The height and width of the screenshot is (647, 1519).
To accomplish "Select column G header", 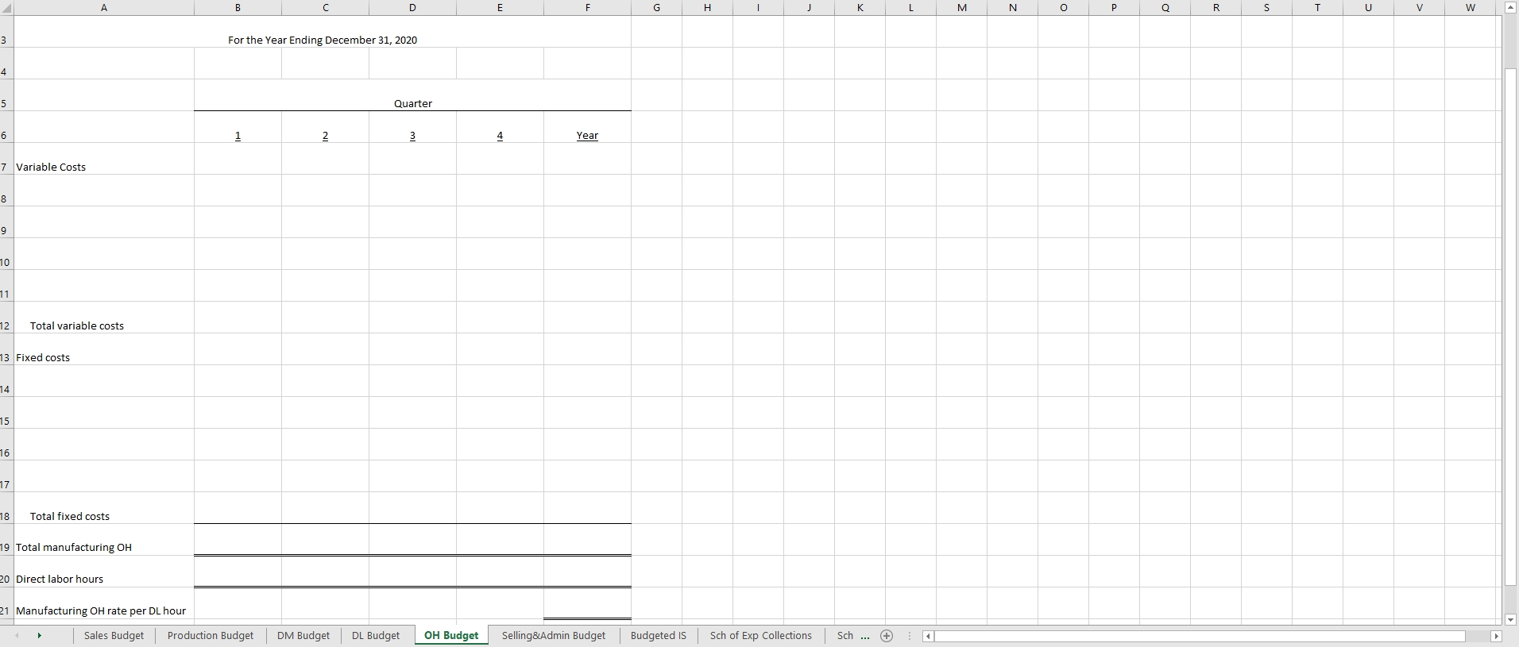I will tap(656, 7).
